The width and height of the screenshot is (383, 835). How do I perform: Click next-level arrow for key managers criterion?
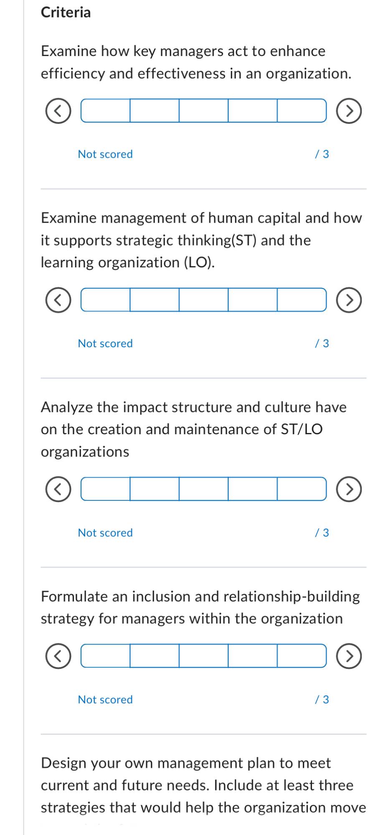point(349,111)
